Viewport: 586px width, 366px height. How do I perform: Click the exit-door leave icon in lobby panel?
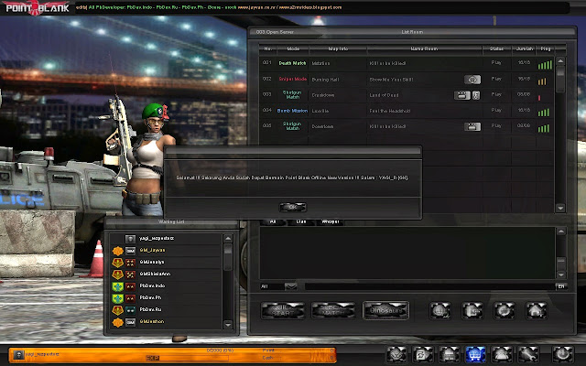[472, 311]
